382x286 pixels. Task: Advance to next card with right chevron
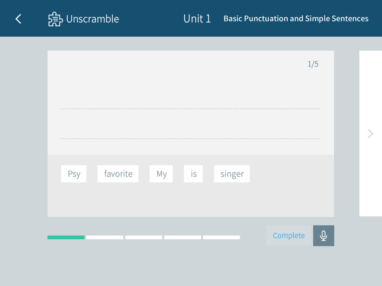tap(370, 133)
